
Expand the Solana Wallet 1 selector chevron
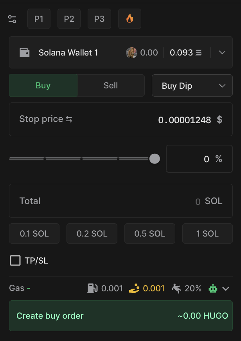pos(222,52)
